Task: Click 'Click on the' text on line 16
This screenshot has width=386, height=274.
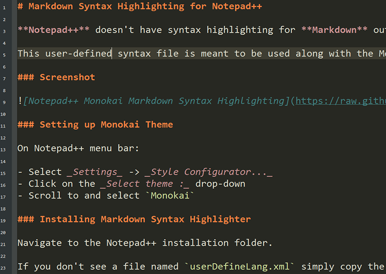Action: point(62,184)
